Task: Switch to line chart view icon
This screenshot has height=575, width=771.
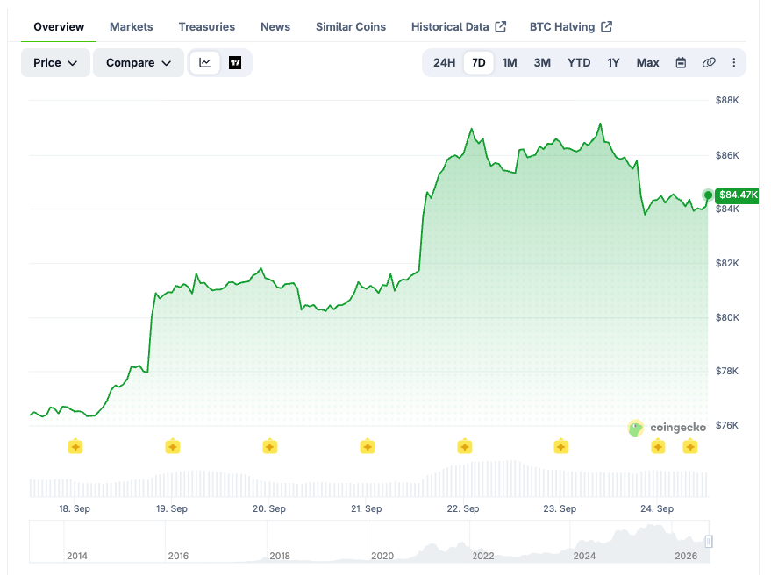Action: tap(205, 63)
